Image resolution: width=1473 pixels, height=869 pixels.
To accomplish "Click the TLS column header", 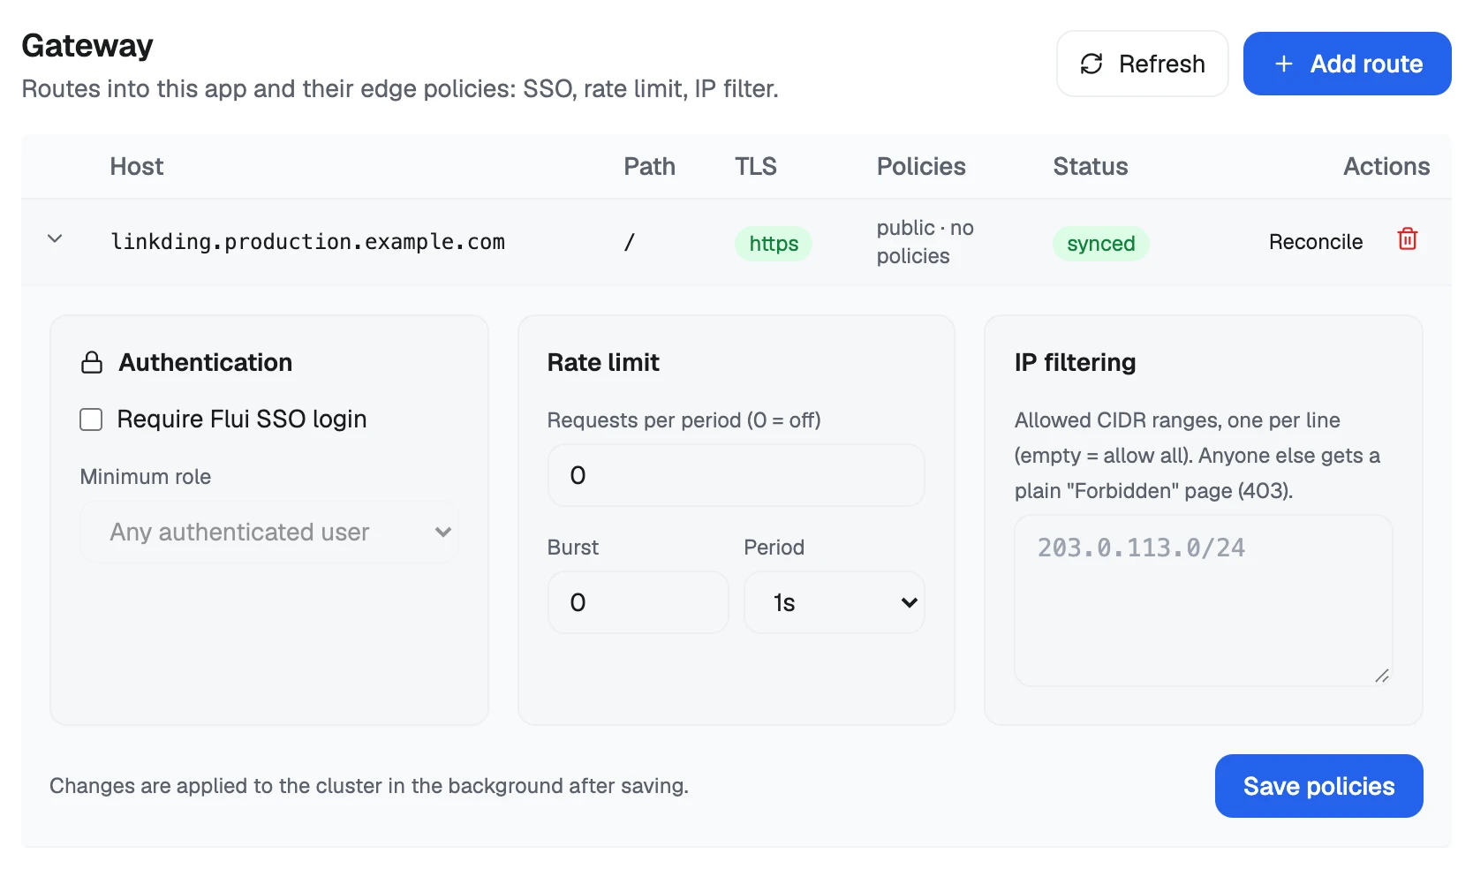I will (x=756, y=166).
